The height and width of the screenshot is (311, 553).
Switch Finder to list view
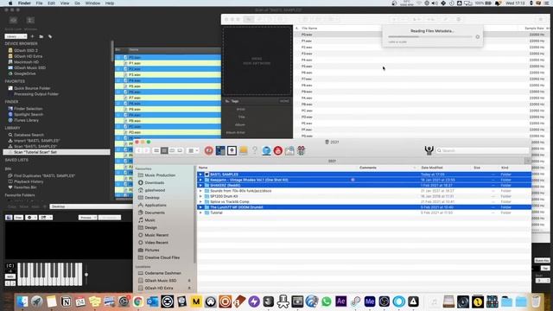[164, 150]
